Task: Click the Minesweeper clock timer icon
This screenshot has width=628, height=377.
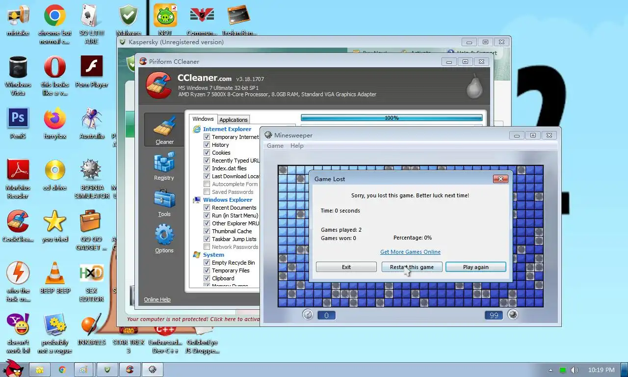Action: tap(308, 315)
